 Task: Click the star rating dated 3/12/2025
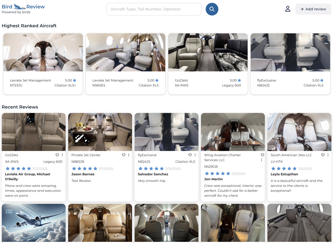pos(18,169)
